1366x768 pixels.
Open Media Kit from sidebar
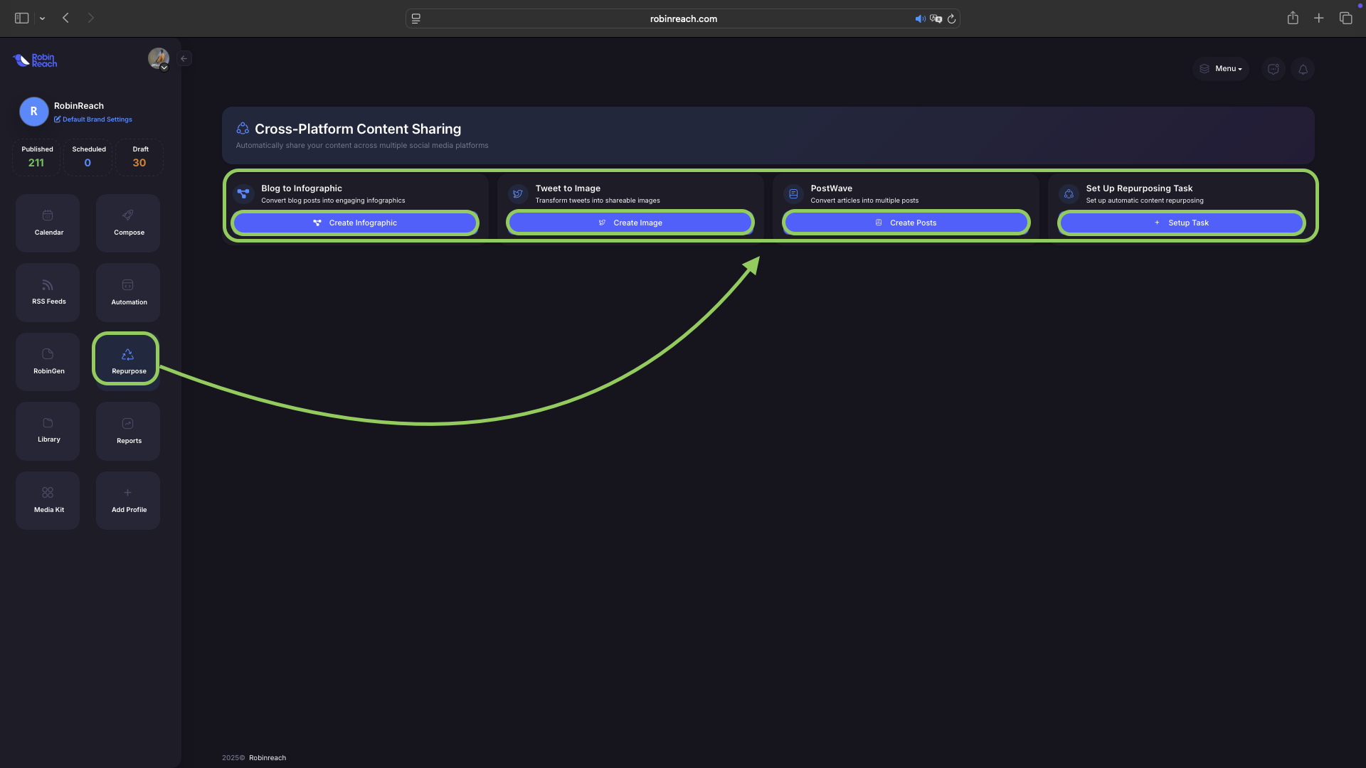click(48, 500)
